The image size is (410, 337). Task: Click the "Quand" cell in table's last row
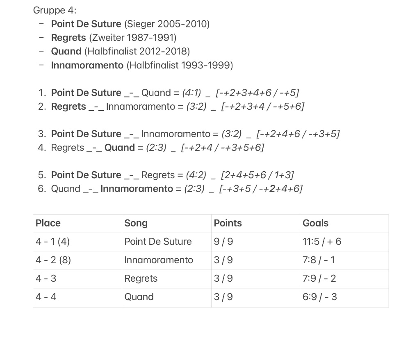139,297
